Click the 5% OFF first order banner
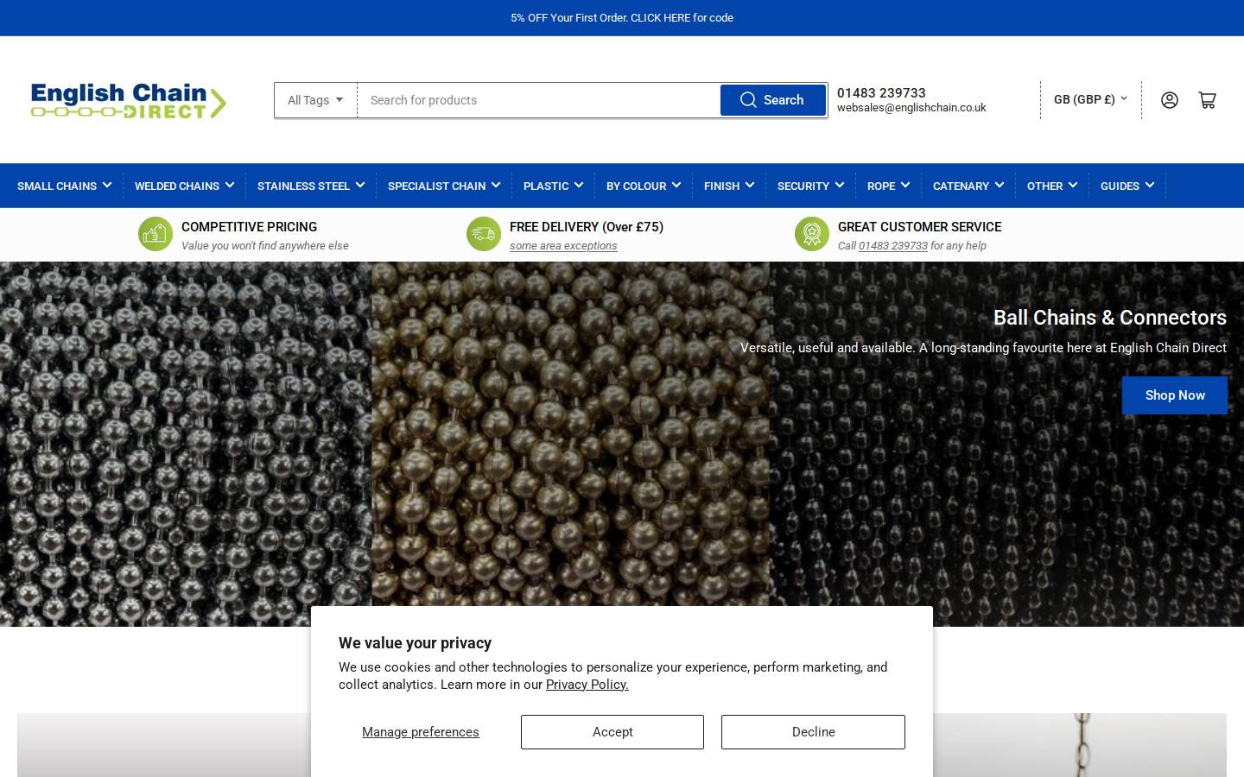This screenshot has height=777, width=1244. [622, 17]
